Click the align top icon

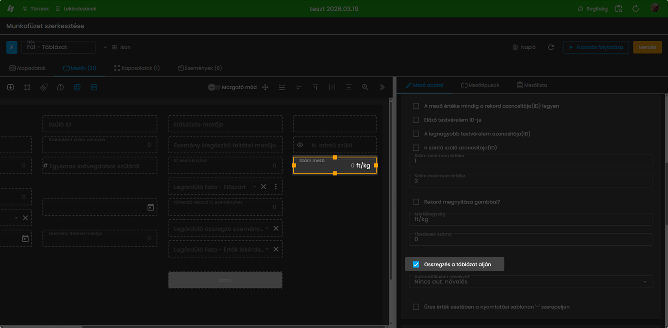point(315,87)
